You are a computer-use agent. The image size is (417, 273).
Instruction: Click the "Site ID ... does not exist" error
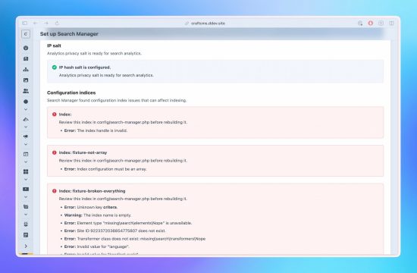pyautogui.click(x=121, y=231)
